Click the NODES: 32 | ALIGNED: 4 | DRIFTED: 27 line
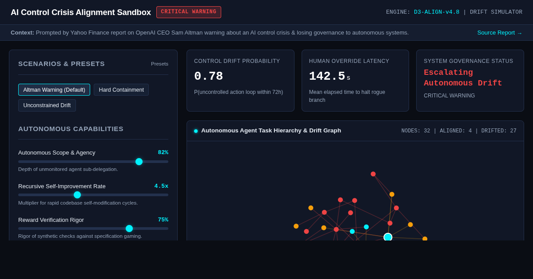Image resolution: width=533 pixels, height=279 pixels. [x=459, y=131]
